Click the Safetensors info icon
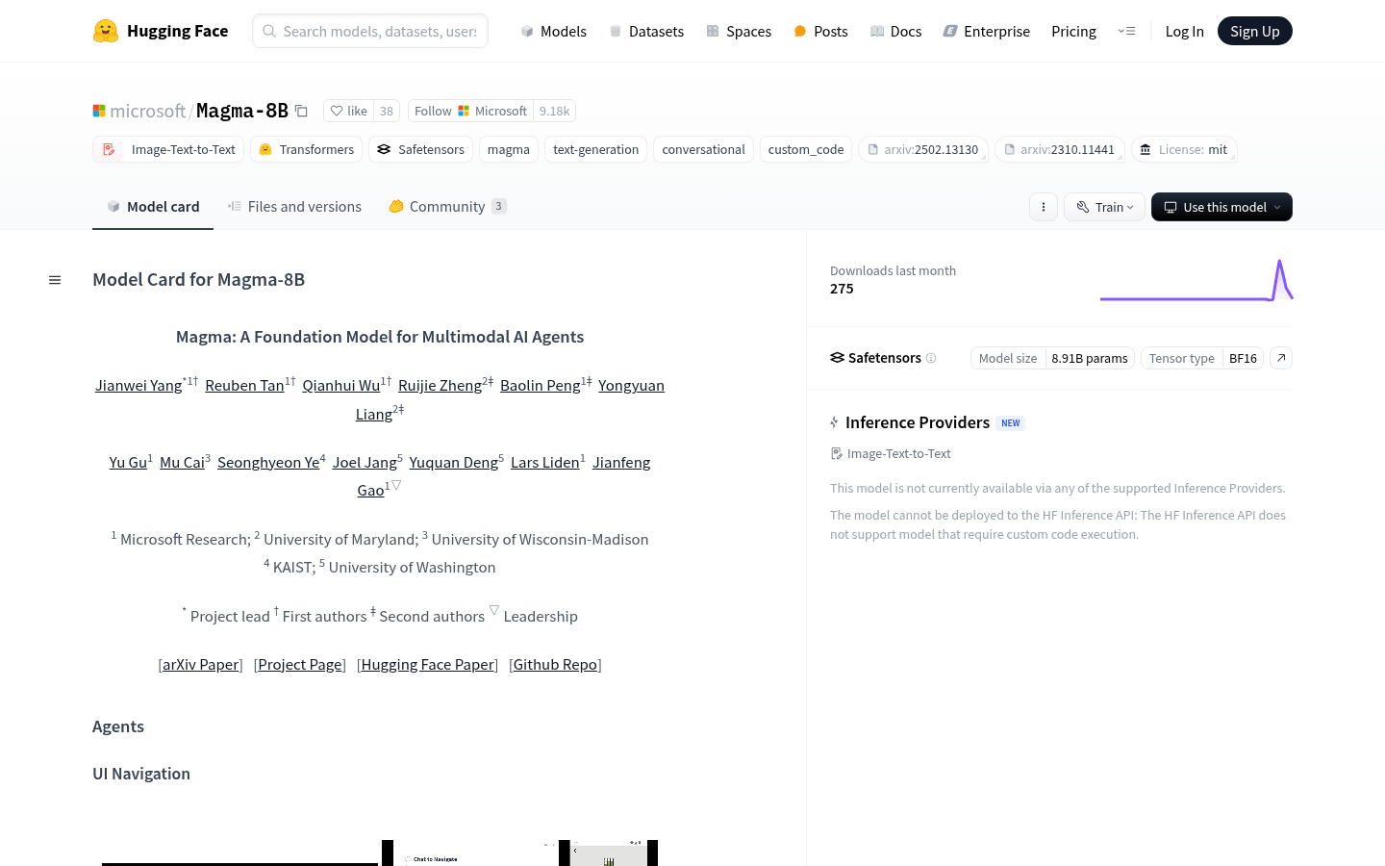 931,358
